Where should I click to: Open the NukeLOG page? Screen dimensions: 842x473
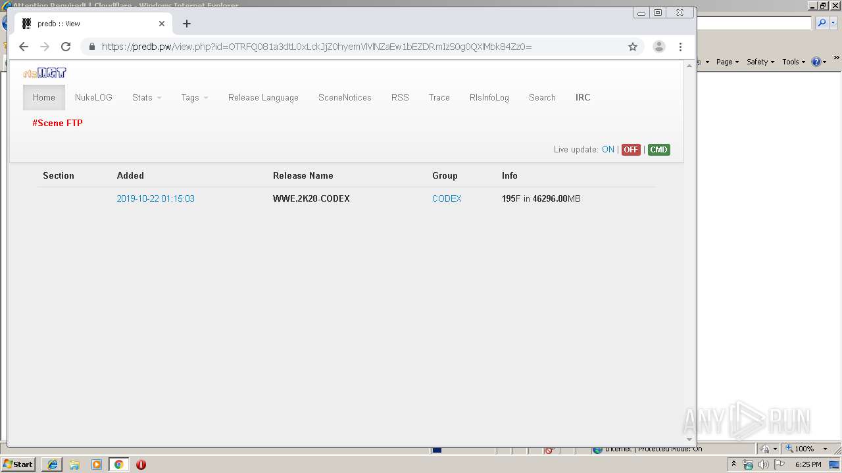pyautogui.click(x=93, y=97)
